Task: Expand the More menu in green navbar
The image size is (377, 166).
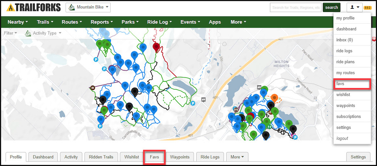Action: point(238,22)
